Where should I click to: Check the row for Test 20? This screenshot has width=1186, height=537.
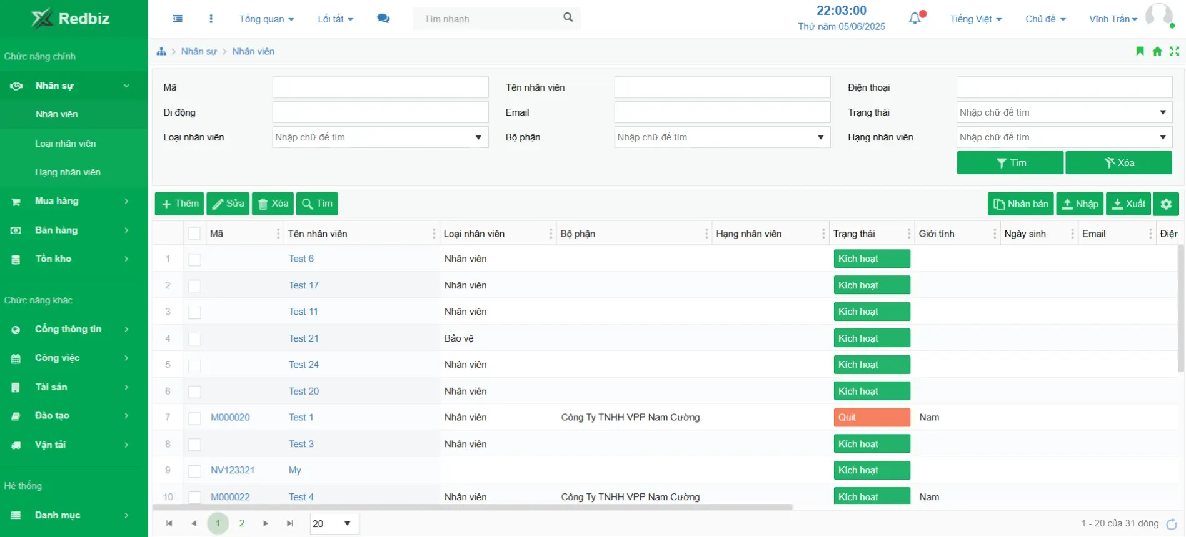(195, 392)
